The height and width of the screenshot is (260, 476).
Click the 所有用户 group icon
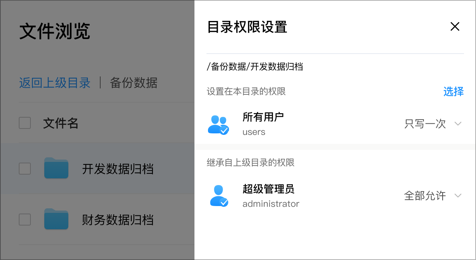218,125
